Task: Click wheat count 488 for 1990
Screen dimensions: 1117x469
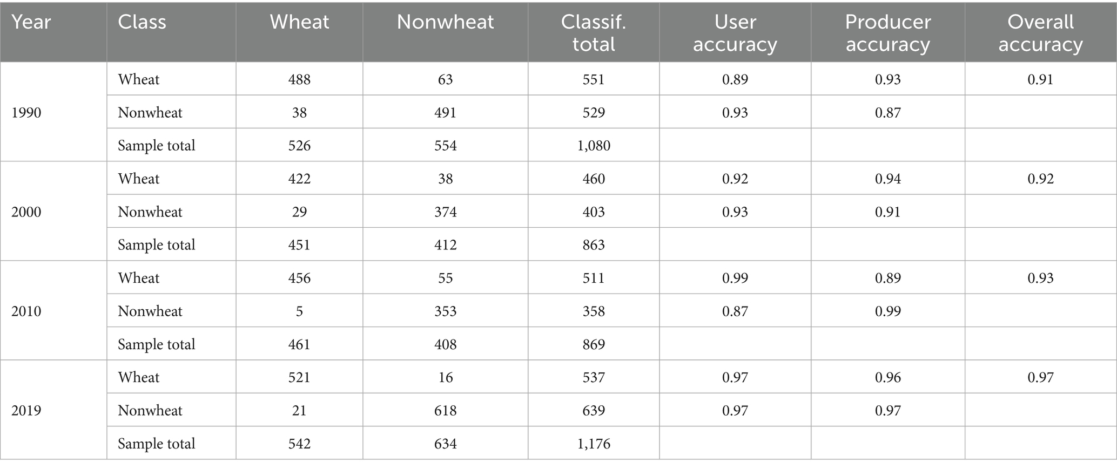Action: (299, 80)
